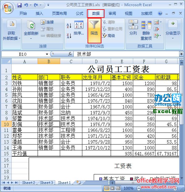The image size is (185, 192).
Task: Click 全部刷新 refresh all icon
Action: pyautogui.click(x=31, y=25)
